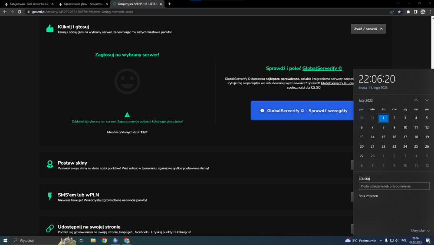
Task: Select 22 in the calendar
Action: click(x=383, y=146)
